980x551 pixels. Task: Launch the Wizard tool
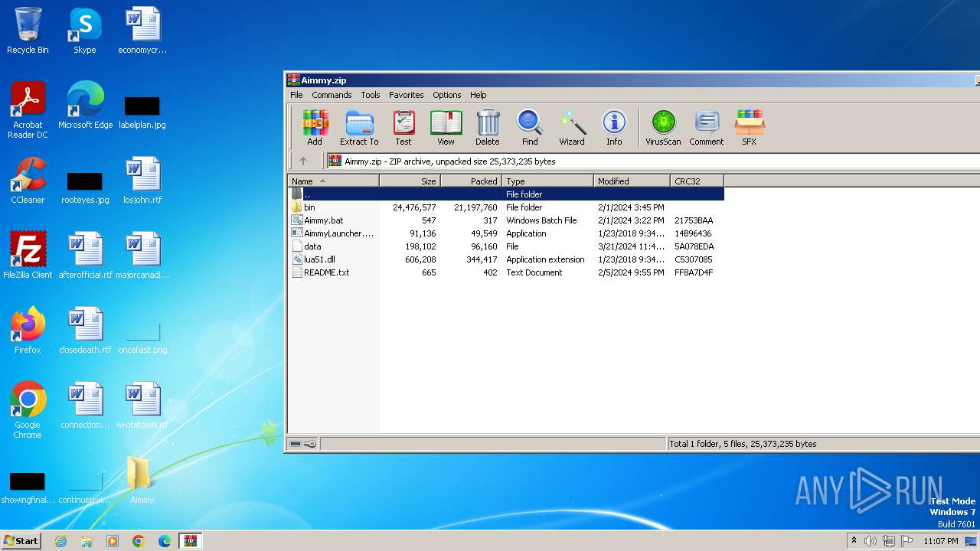[572, 127]
